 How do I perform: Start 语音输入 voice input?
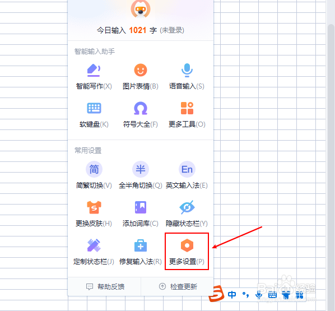(187, 76)
